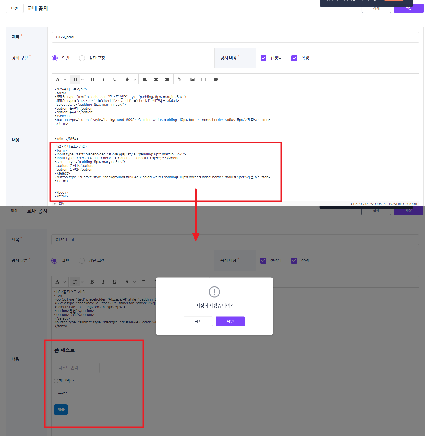Click the 텍스트 입력 placeholder text field
Image resolution: width=425 pixels, height=436 pixels.
(78, 368)
